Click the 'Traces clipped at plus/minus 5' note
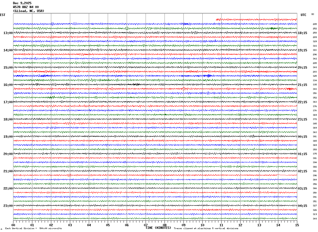This screenshot has width=318, height=232. pyautogui.click(x=206, y=229)
